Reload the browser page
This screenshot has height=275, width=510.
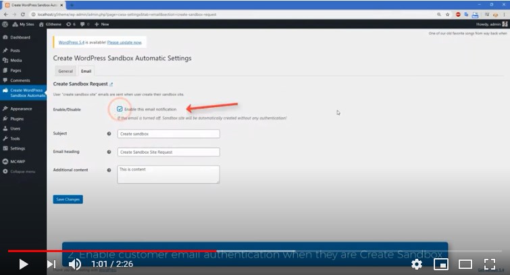pyautogui.click(x=23, y=15)
